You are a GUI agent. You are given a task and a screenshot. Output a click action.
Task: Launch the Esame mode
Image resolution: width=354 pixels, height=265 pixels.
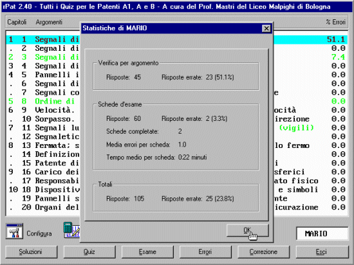[x=147, y=251]
